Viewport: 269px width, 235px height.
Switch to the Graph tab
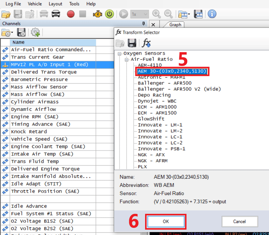click(x=175, y=25)
